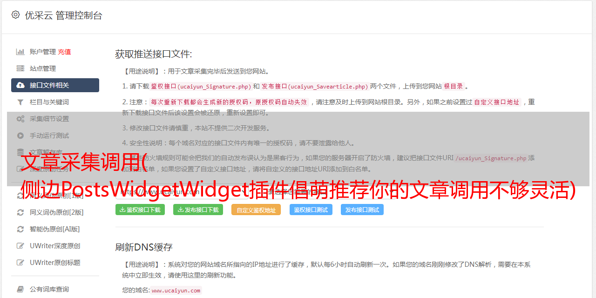Screen dimensions: 596x298
Task: Click the www.ucaiyun.com domain label
Action: point(176,291)
